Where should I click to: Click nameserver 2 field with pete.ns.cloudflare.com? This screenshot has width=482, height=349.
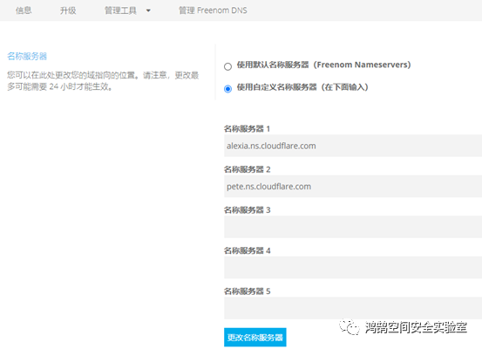pyautogui.click(x=353, y=186)
